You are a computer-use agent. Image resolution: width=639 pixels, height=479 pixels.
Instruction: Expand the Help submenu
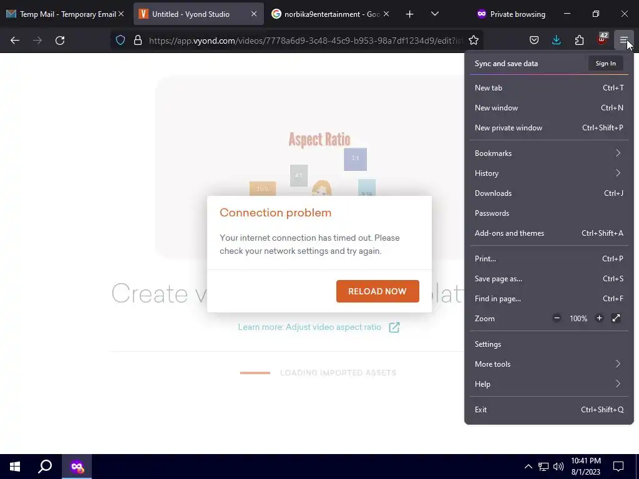pyautogui.click(x=549, y=384)
